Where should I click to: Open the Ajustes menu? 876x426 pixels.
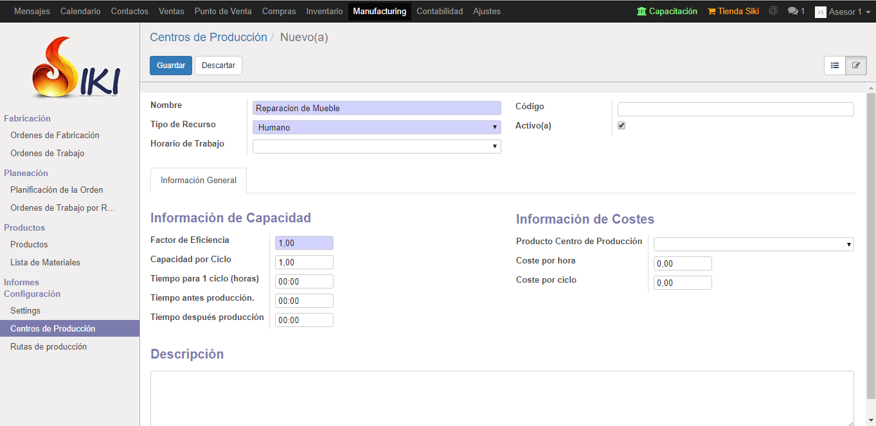point(487,11)
